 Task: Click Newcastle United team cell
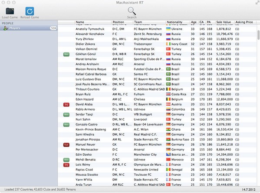(146, 170)
